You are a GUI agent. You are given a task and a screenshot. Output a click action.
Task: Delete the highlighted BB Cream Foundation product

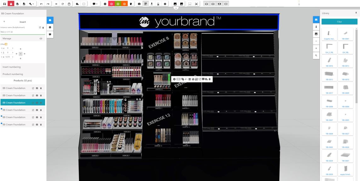[x=41, y=103]
